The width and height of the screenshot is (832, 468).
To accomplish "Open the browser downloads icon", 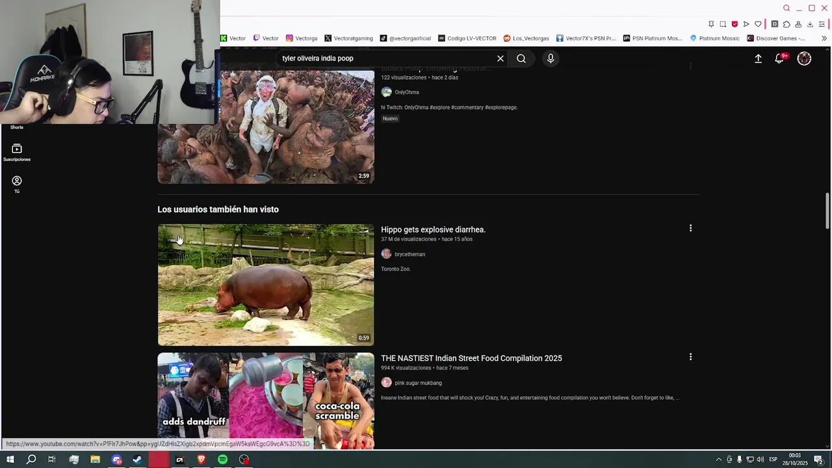I will [x=810, y=24].
